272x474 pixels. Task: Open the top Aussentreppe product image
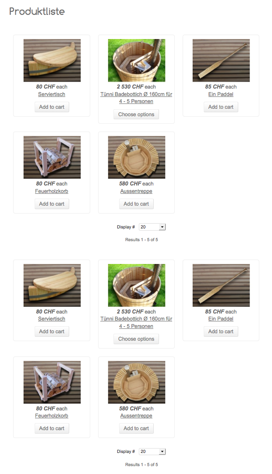coord(137,157)
